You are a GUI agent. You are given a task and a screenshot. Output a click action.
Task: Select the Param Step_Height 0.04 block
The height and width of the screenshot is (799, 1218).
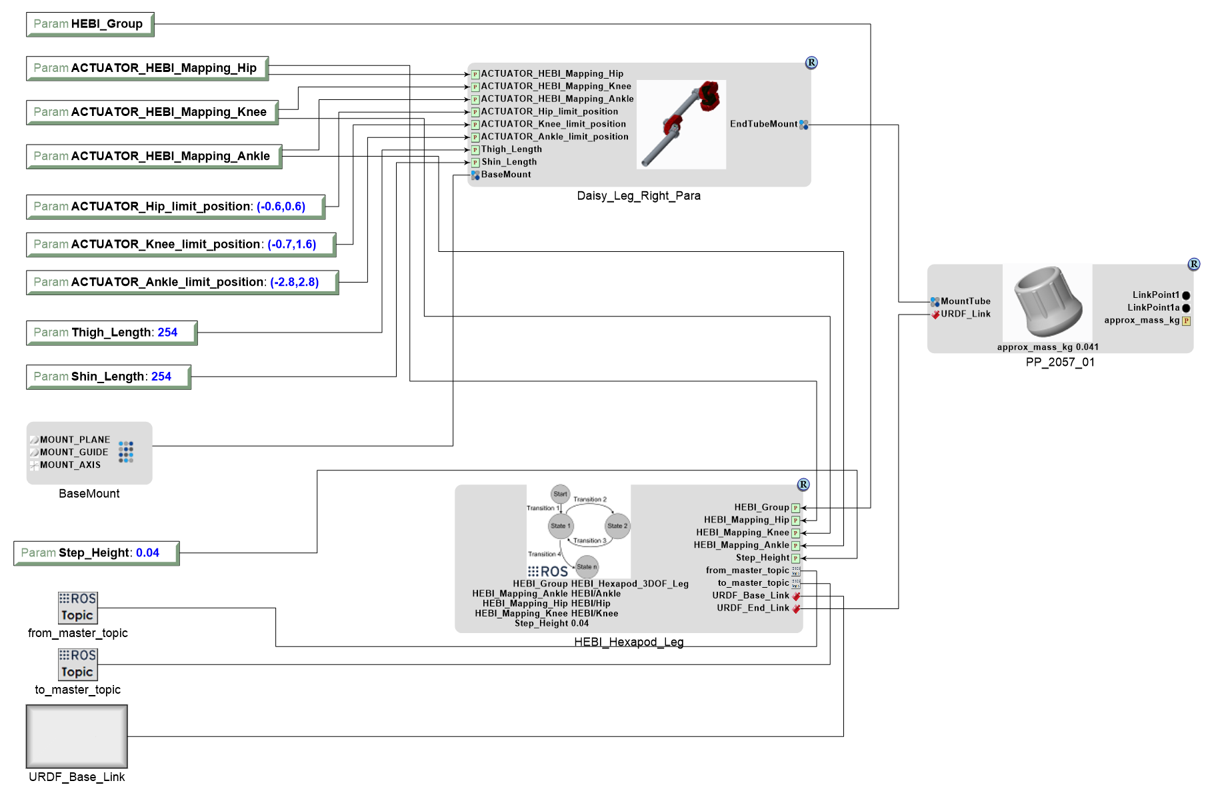click(97, 553)
